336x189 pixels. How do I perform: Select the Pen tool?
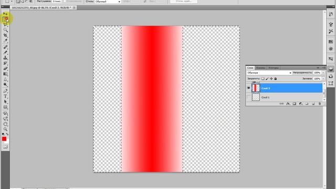[x=5, y=91]
